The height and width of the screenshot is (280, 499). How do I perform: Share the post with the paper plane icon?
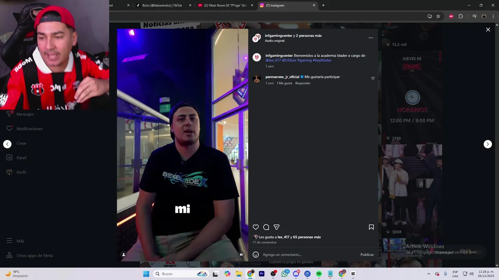(x=276, y=227)
